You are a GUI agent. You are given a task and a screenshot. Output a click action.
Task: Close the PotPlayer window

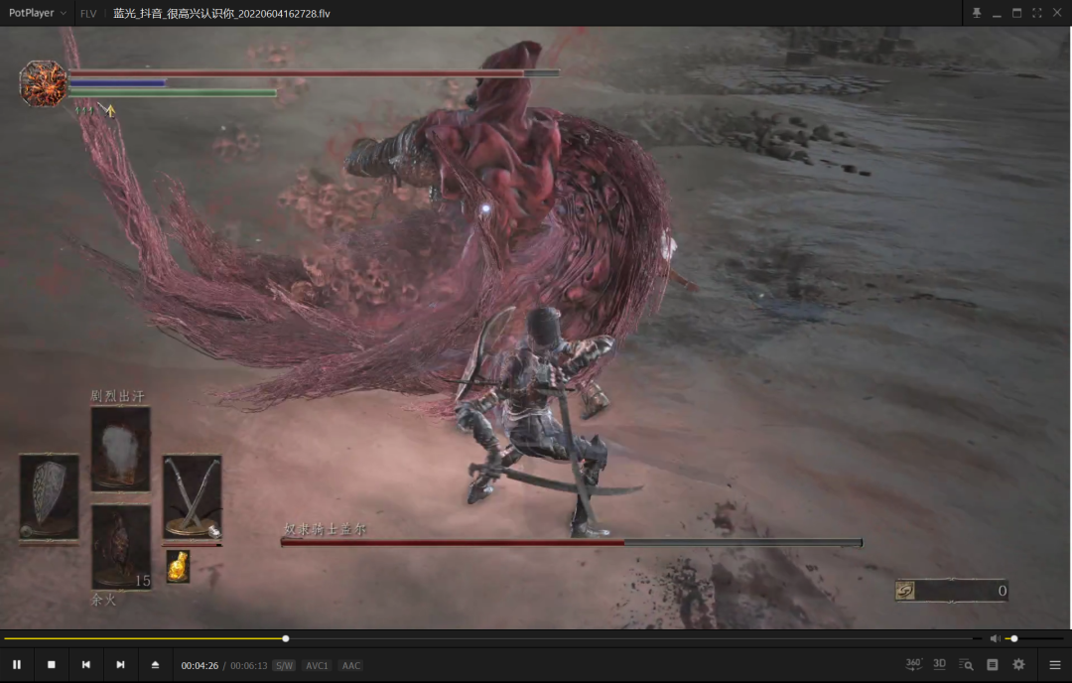1057,13
